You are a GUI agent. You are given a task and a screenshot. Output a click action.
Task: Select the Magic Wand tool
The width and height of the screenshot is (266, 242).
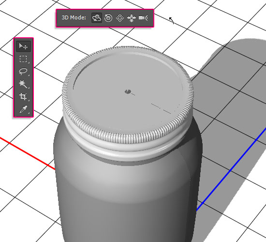click(x=23, y=84)
